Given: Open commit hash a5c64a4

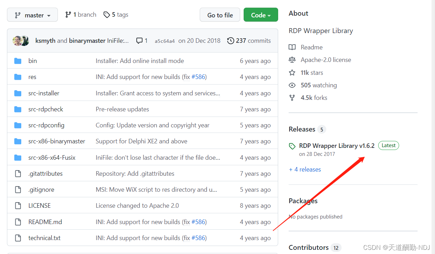Looking at the screenshot, I should (165, 41).
